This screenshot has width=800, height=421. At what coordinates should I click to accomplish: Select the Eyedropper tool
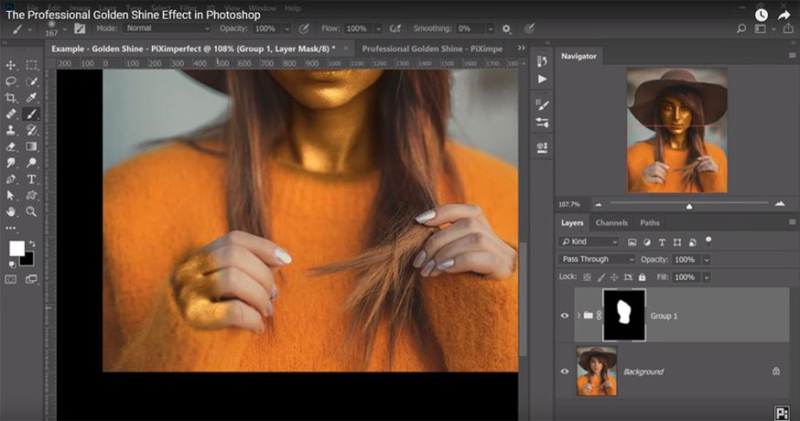31,97
